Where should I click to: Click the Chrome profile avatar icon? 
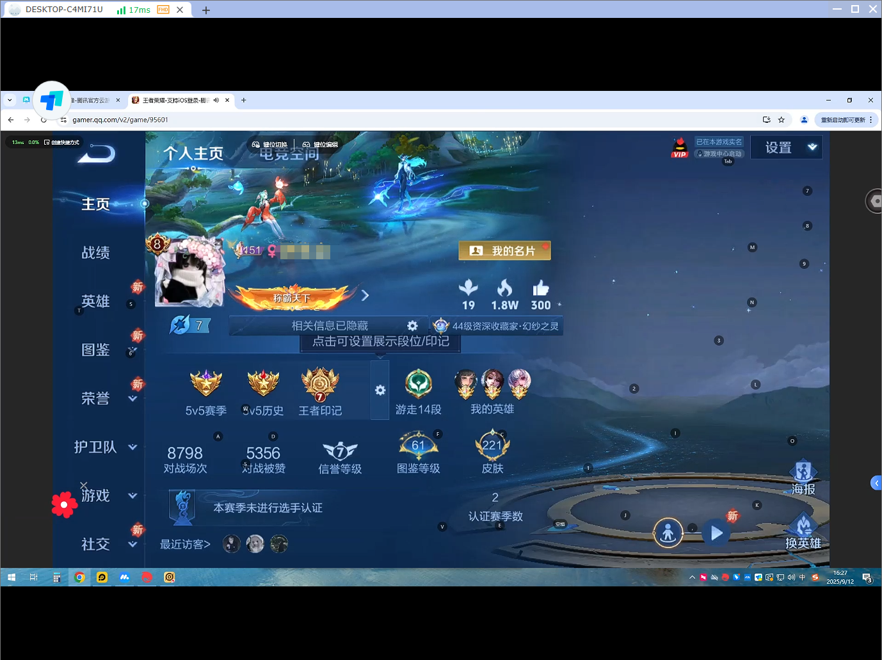[x=805, y=120]
